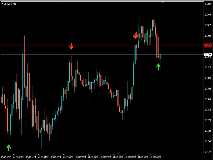
Task: Select the clustered orange down arrows near 28 Jan 08:45
Action: pyautogui.click(x=136, y=35)
